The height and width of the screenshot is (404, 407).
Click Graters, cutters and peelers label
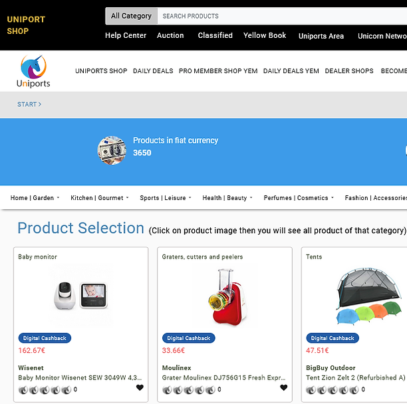202,256
